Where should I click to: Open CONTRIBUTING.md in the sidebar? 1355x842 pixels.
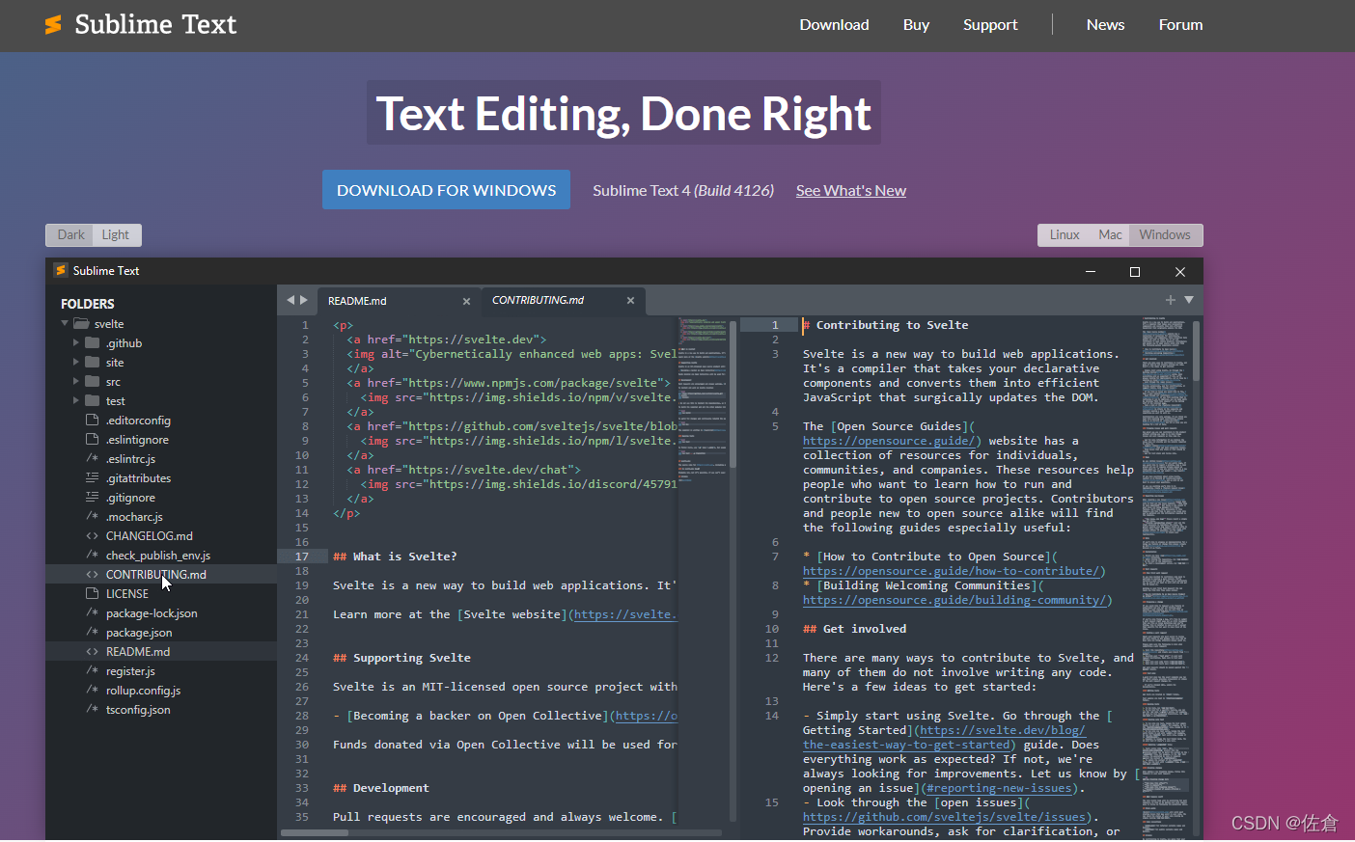tap(161, 574)
